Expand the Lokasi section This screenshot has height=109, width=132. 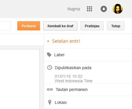88,102
